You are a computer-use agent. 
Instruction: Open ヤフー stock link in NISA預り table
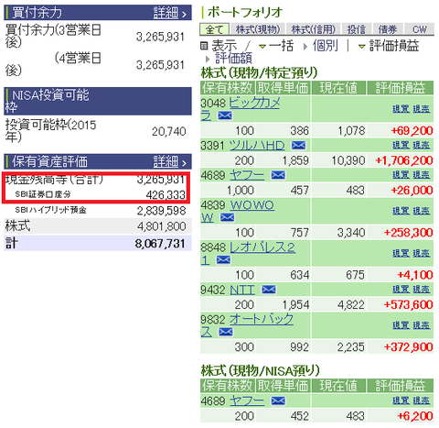247,401
